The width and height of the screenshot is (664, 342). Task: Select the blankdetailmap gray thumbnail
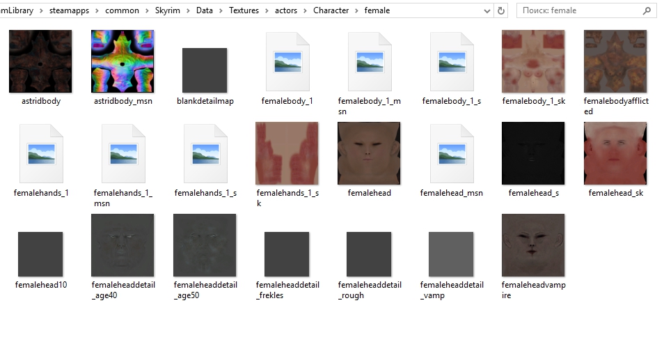coord(205,70)
